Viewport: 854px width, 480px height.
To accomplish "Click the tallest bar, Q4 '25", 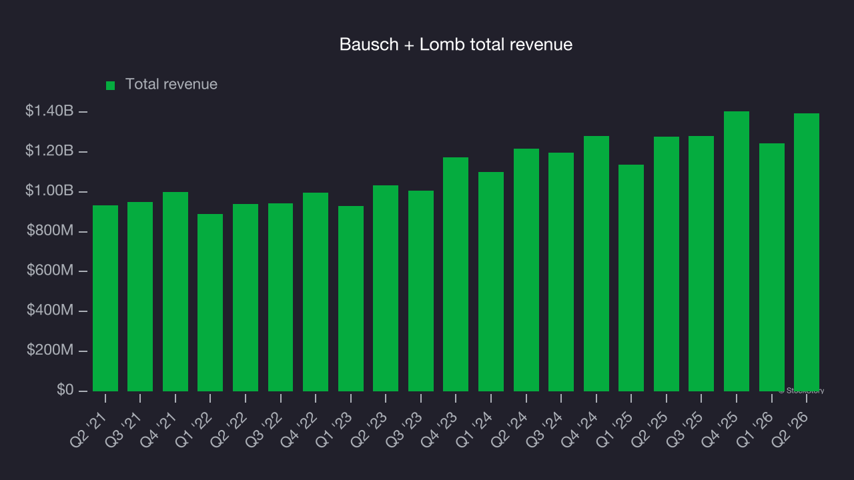I will pyautogui.click(x=737, y=251).
